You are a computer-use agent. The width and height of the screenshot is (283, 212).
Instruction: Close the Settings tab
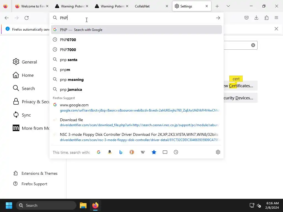[207, 6]
